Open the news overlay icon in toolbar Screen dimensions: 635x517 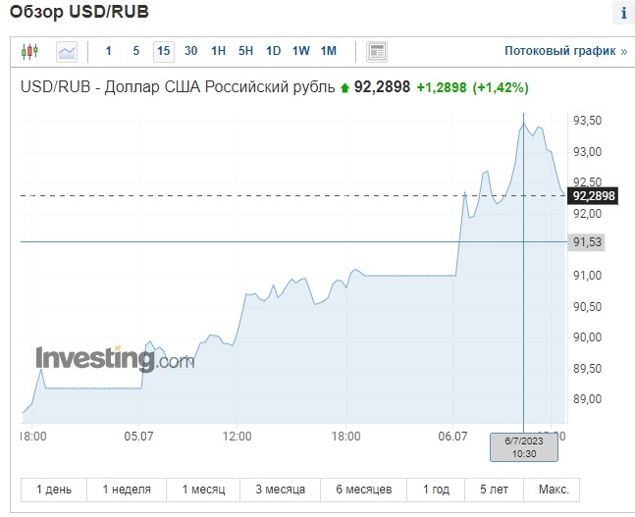[377, 51]
